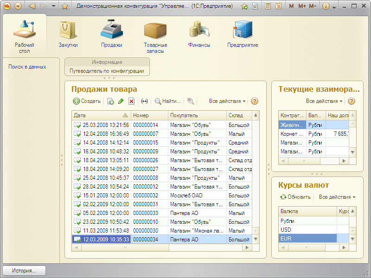This screenshot has width=371, height=278.
Task: Select document 000000015 row
Action: click(x=162, y=143)
